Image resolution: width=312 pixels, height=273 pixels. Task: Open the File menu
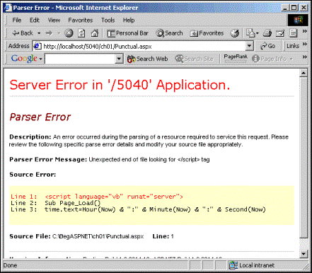pyautogui.click(x=17, y=21)
